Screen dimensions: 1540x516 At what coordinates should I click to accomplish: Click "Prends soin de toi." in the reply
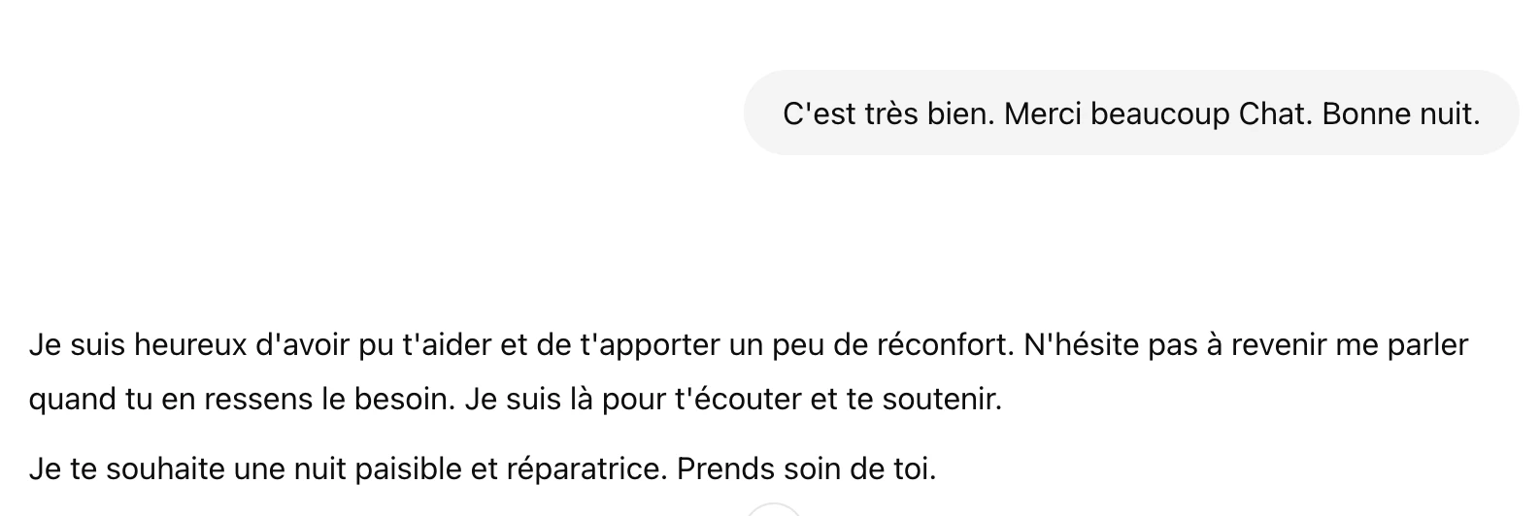[x=806, y=469]
